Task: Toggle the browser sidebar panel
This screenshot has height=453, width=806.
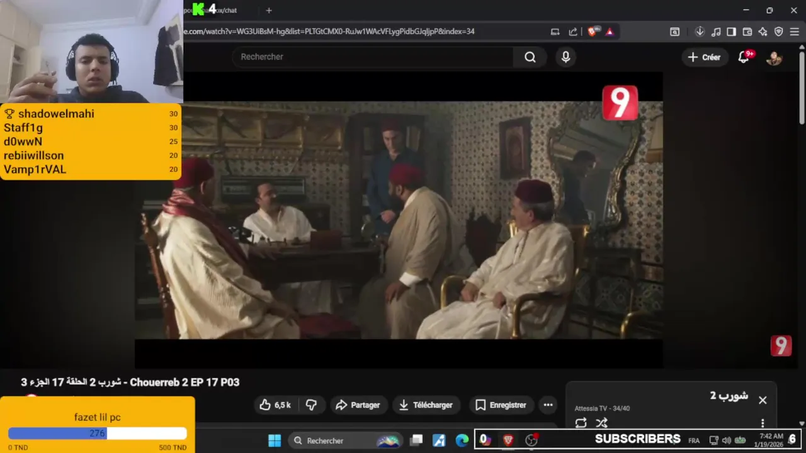Action: pos(731,31)
